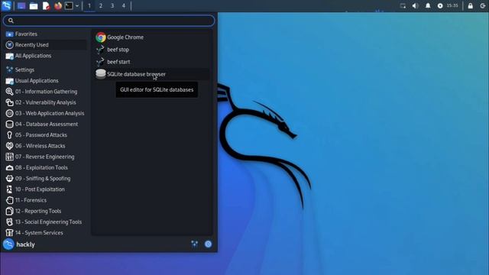Open the All Applications category
This screenshot has width=489, height=275.
pos(46,56)
